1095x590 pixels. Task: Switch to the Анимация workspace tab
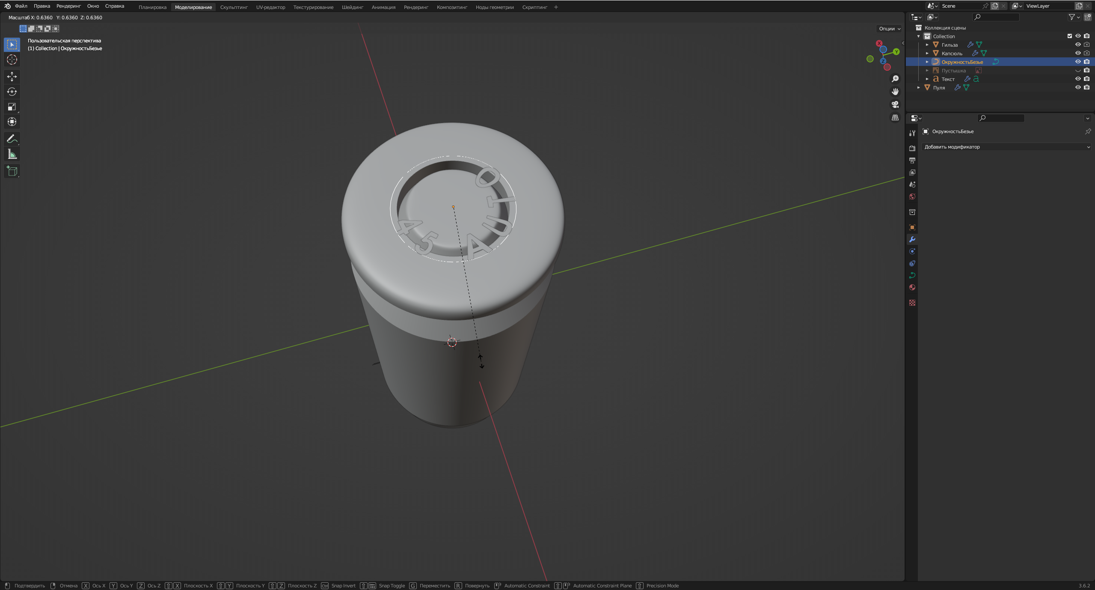[x=383, y=7]
